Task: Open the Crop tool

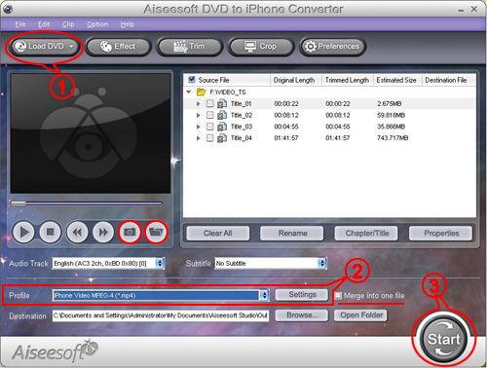Action: click(261, 47)
